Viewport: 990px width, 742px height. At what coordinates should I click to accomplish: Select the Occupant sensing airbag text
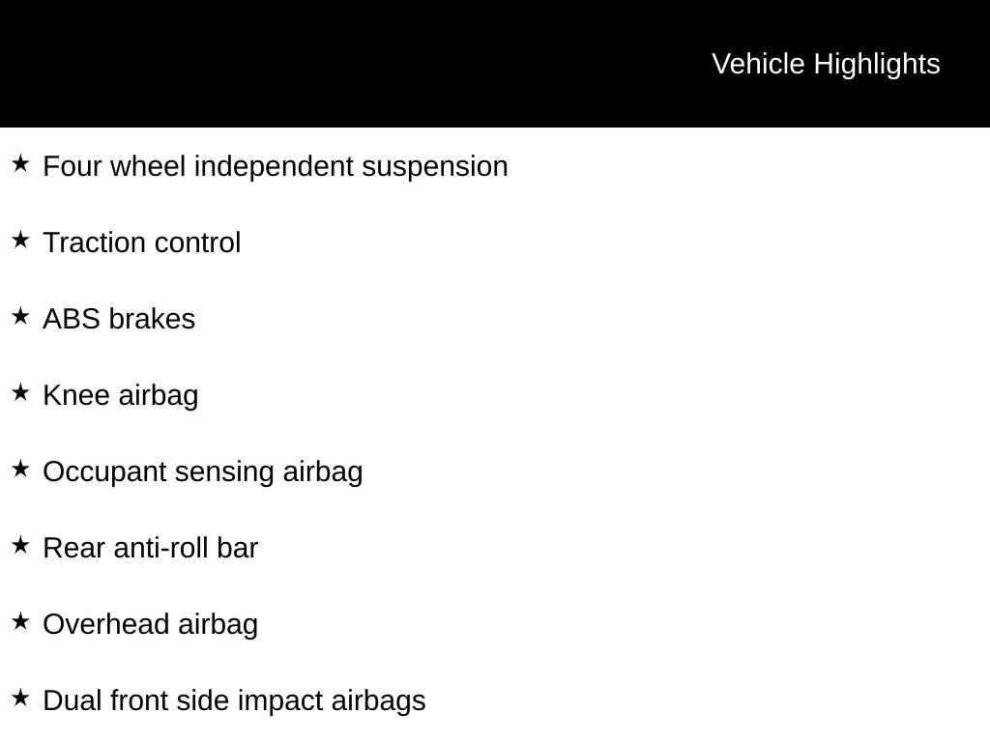tap(203, 472)
